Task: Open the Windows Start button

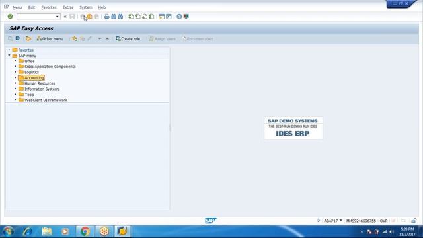Action: click(x=8, y=231)
